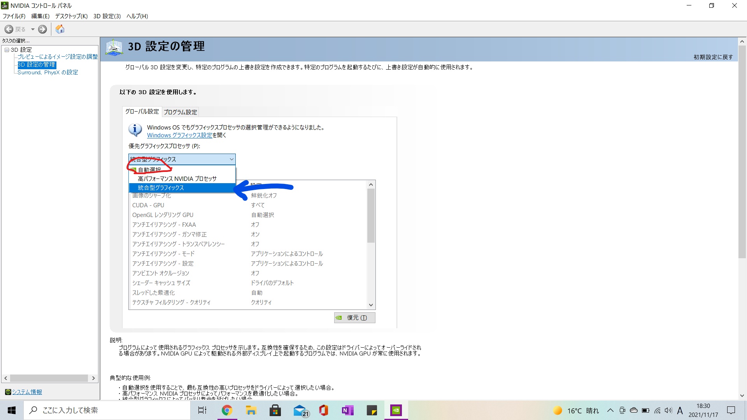Open Microsoft Store from taskbar
The height and width of the screenshot is (420, 747).
(275, 410)
